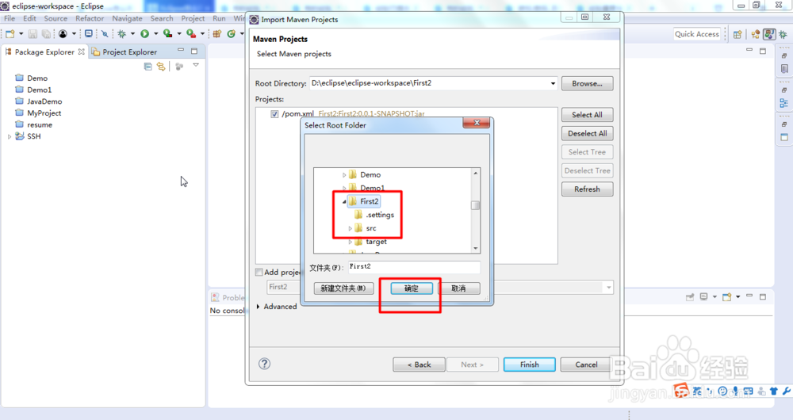Click the wrench icon in input toolbar
Screen dimensions: 793x420
point(786,391)
